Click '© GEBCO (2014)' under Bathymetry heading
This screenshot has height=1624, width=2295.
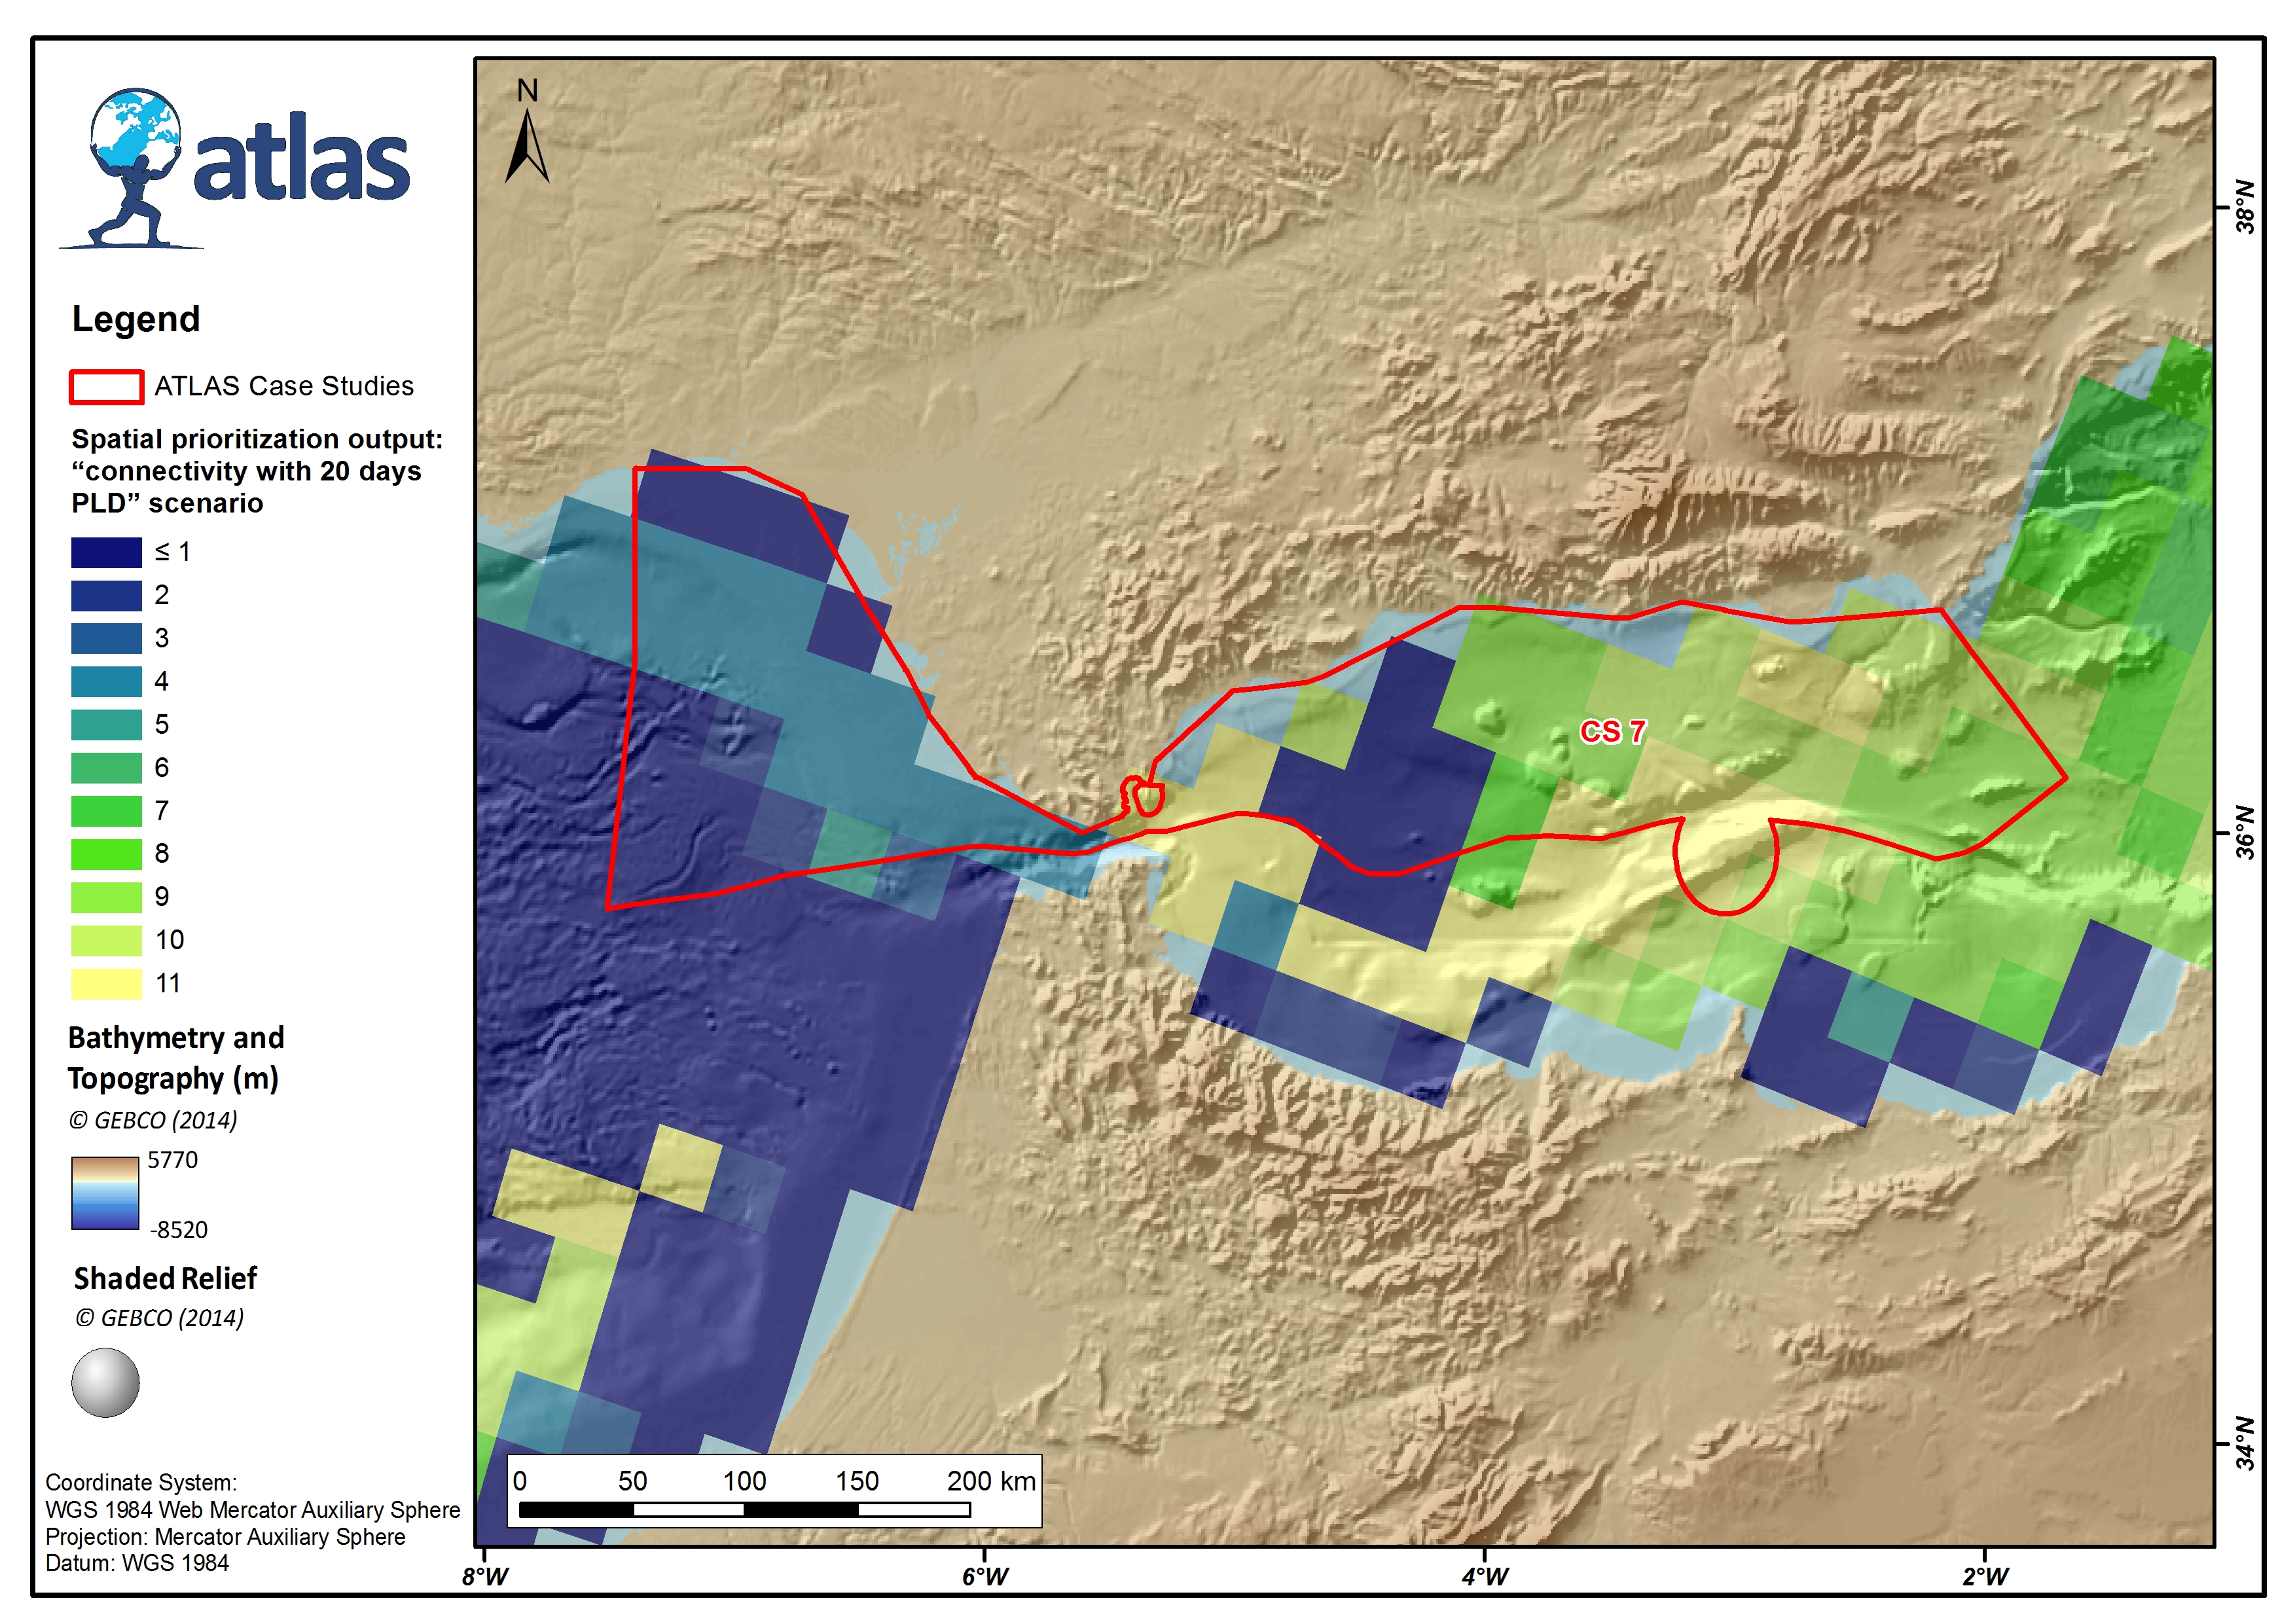coord(153,1120)
